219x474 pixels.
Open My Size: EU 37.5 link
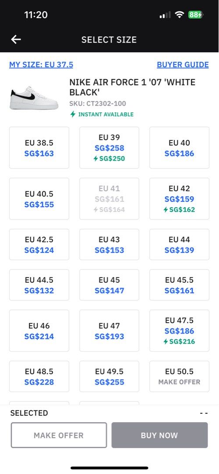point(41,65)
